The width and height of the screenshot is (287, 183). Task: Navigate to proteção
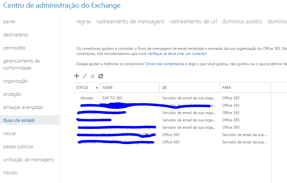coord(12,94)
